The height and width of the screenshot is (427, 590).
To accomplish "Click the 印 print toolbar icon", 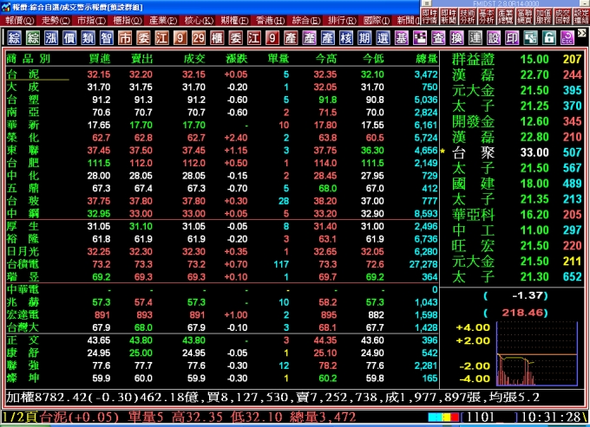I will (512, 37).
